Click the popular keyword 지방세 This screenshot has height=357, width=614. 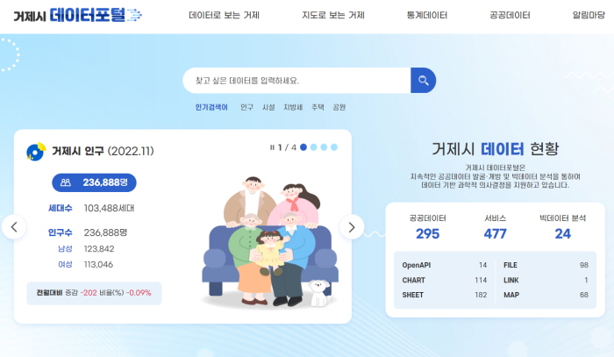click(293, 107)
